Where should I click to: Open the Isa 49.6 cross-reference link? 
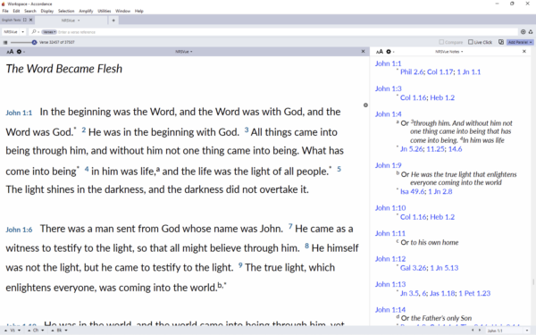click(x=411, y=191)
